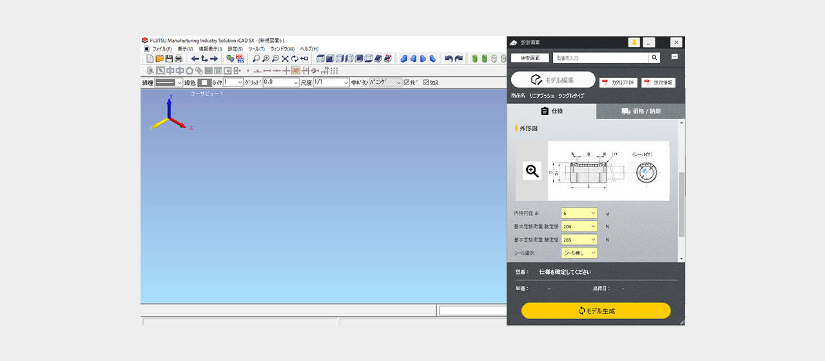Click the open folder icon in toolbar
Viewport: 825px width, 361px height.
(159, 59)
